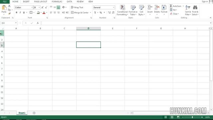Switch to the FORMULAS tab

click(57, 2)
